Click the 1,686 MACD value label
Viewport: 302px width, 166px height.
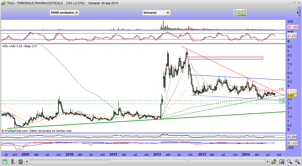[294, 143]
